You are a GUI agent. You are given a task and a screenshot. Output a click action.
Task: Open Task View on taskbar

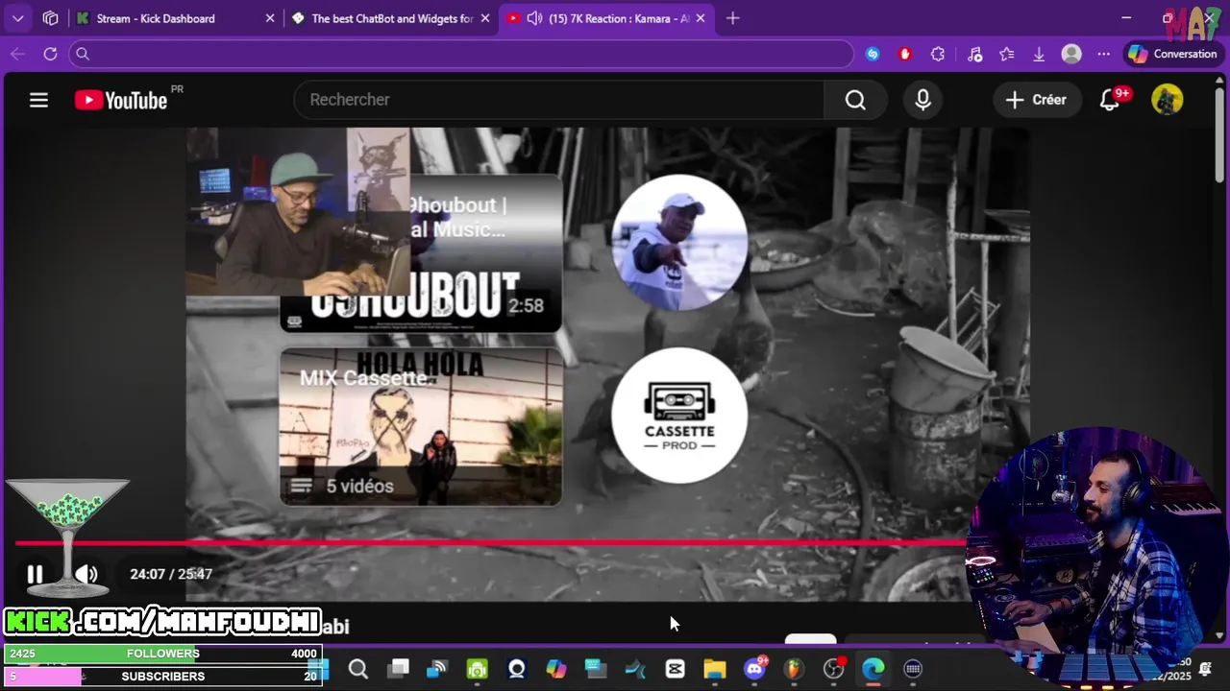[398, 669]
